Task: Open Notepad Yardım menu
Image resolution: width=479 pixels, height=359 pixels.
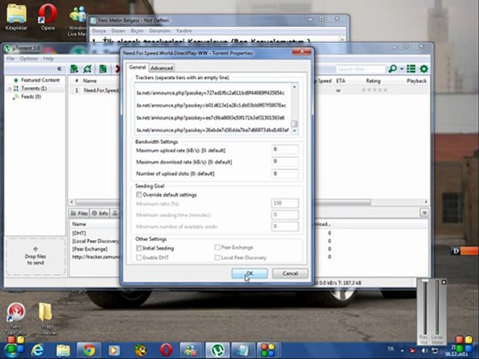Action: (x=184, y=31)
